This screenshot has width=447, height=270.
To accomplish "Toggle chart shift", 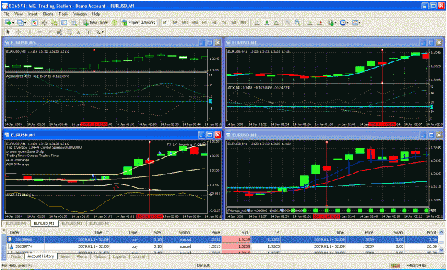I will coord(319,23).
